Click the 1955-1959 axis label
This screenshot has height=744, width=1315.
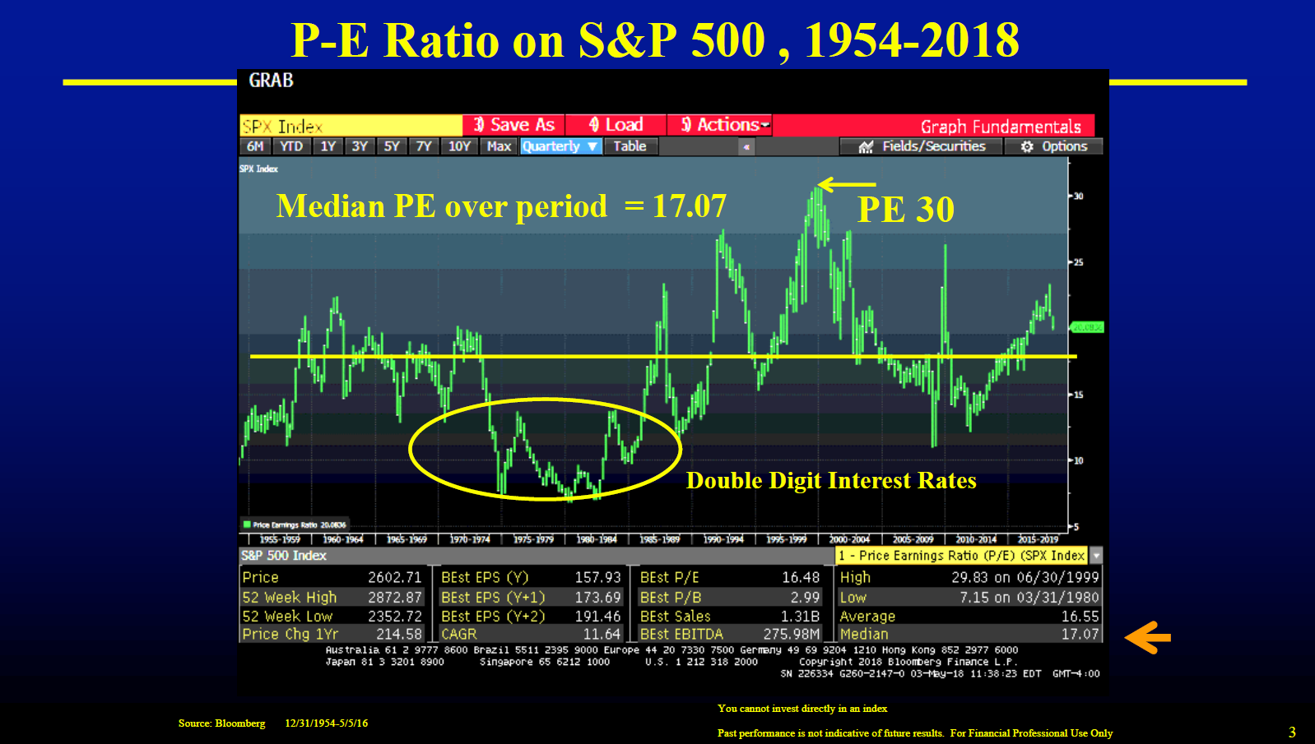point(281,539)
